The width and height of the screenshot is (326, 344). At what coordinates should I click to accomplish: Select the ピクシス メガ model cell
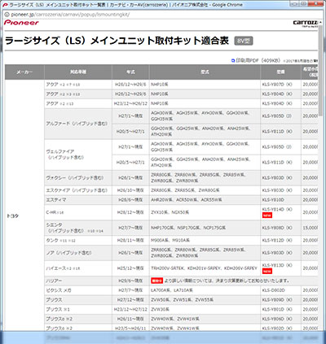pos(78,290)
